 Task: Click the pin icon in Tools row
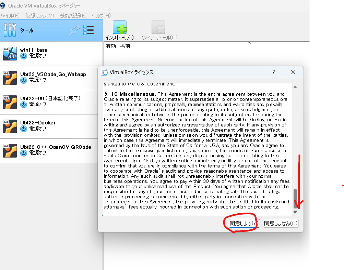74,30
